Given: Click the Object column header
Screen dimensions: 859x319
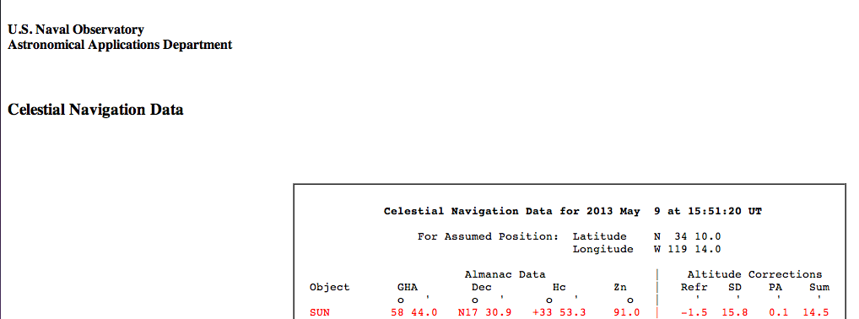Looking at the screenshot, I should pos(329,287).
